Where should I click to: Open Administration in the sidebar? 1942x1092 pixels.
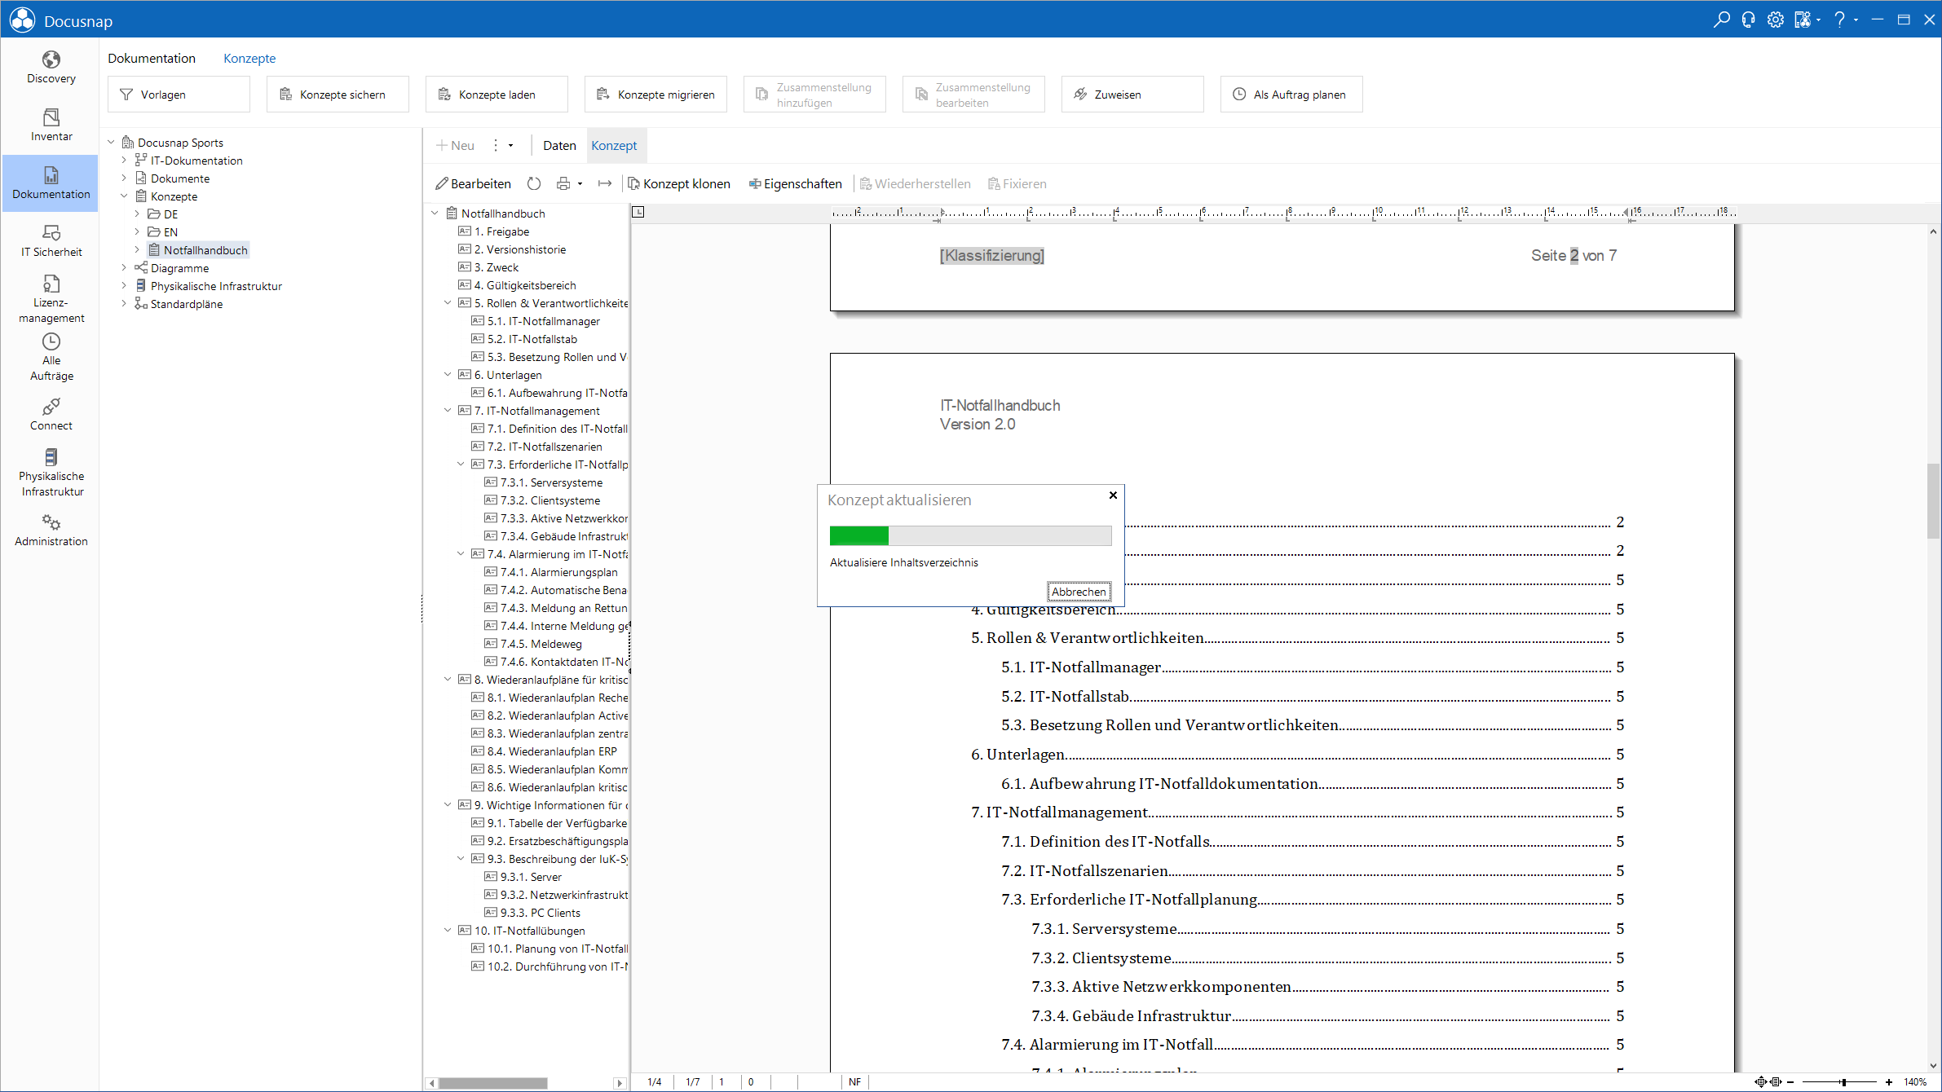pyautogui.click(x=51, y=530)
